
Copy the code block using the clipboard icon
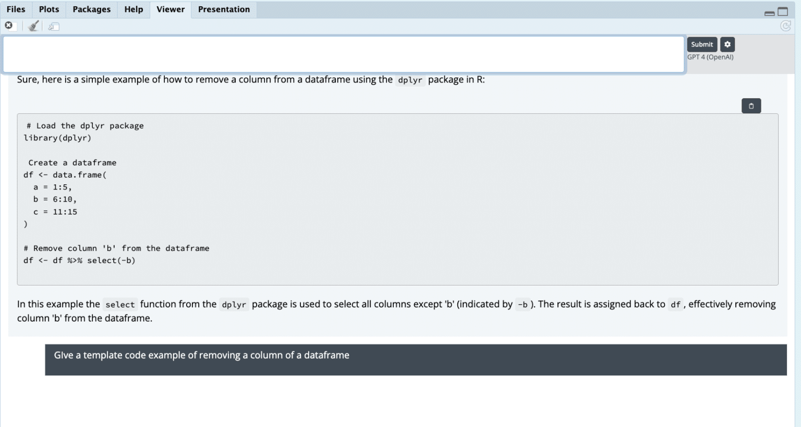751,105
